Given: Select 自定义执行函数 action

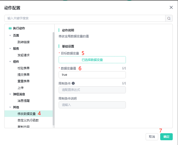Looking at the screenshot, I should [28, 120].
